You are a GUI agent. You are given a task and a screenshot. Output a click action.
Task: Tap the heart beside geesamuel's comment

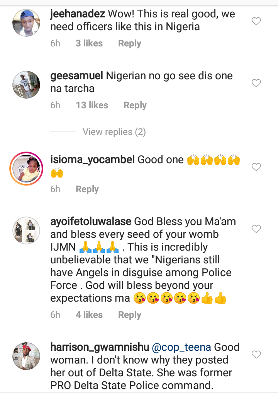pyautogui.click(x=256, y=83)
